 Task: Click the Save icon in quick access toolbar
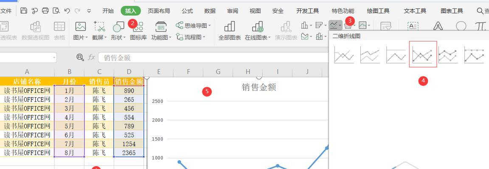pyautogui.click(x=24, y=11)
